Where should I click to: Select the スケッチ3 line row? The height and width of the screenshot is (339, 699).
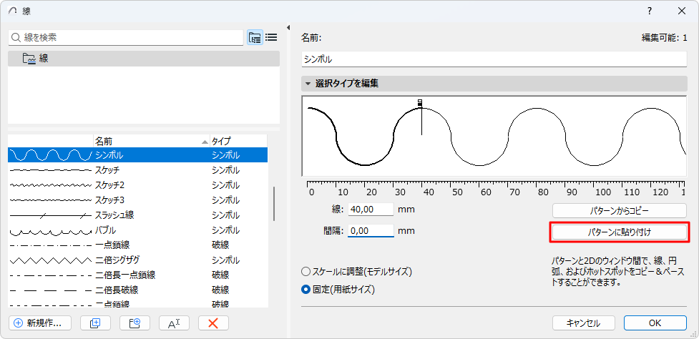point(138,200)
